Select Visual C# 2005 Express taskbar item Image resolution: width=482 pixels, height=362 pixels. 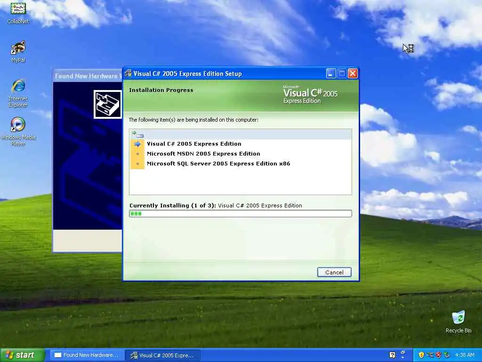(163, 355)
